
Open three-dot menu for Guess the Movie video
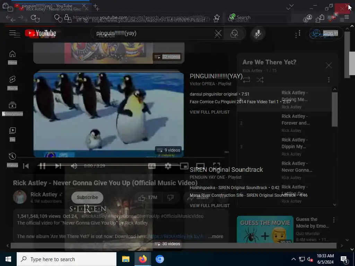tap(334, 220)
